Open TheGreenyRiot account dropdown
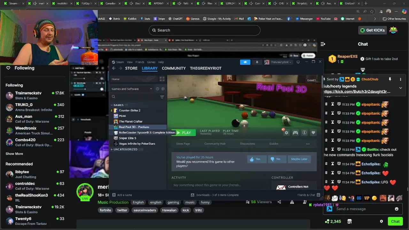Image resolution: width=409 pixels, height=230 pixels. coord(278,62)
